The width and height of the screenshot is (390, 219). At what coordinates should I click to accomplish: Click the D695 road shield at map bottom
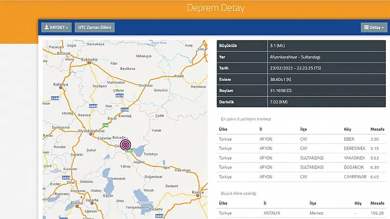159,215
